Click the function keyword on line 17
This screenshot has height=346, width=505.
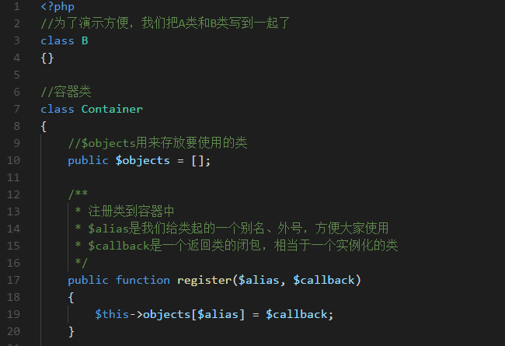[x=142, y=280]
